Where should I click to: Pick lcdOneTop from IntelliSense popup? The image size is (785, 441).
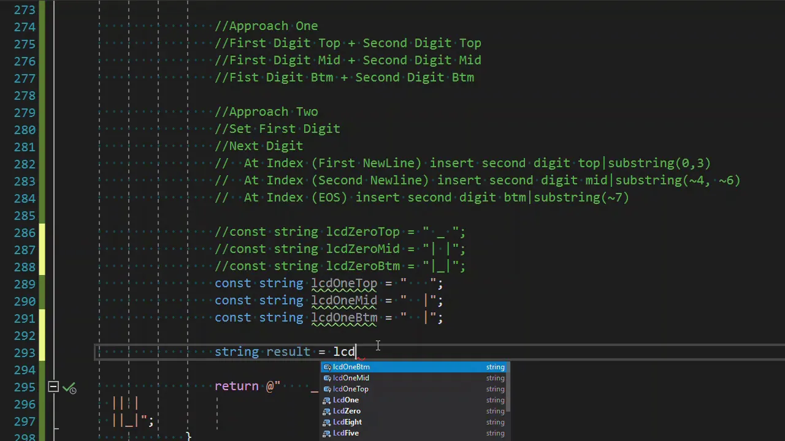click(x=413, y=389)
